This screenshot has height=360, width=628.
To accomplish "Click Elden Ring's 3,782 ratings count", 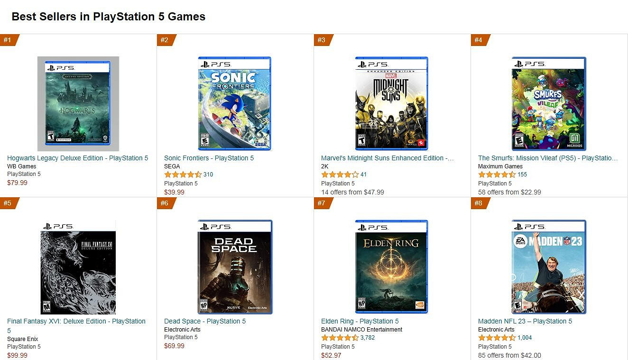I will tap(368, 338).
